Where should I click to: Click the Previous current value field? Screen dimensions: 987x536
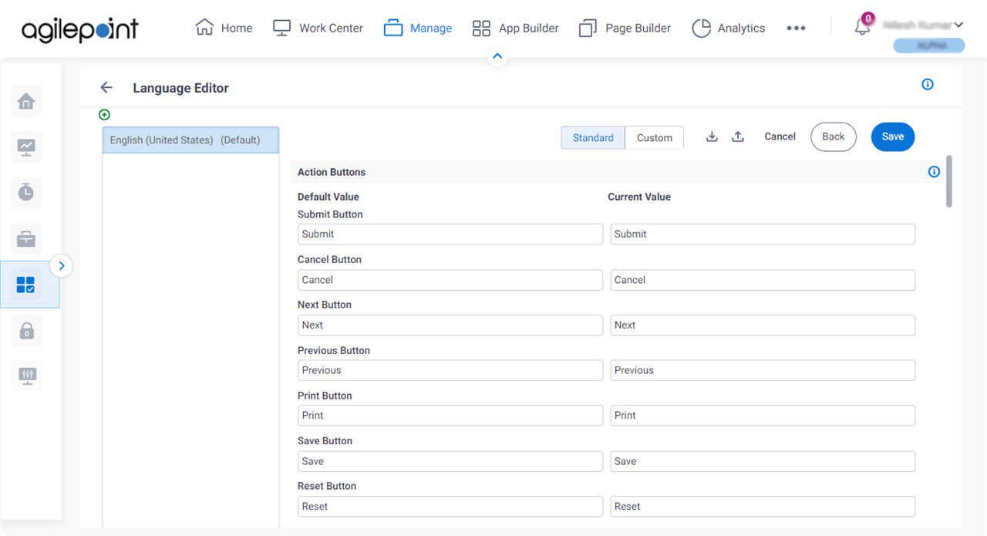(x=763, y=370)
